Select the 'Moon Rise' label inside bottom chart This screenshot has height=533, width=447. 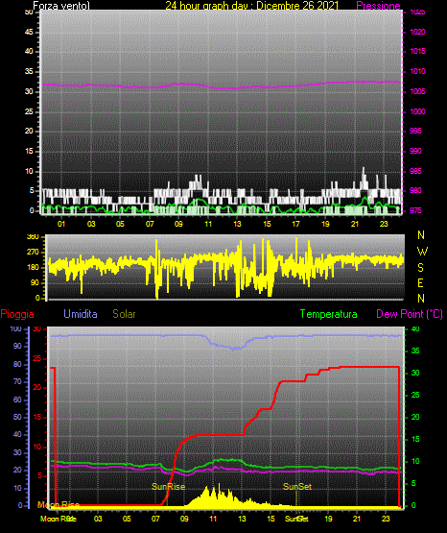[59, 505]
